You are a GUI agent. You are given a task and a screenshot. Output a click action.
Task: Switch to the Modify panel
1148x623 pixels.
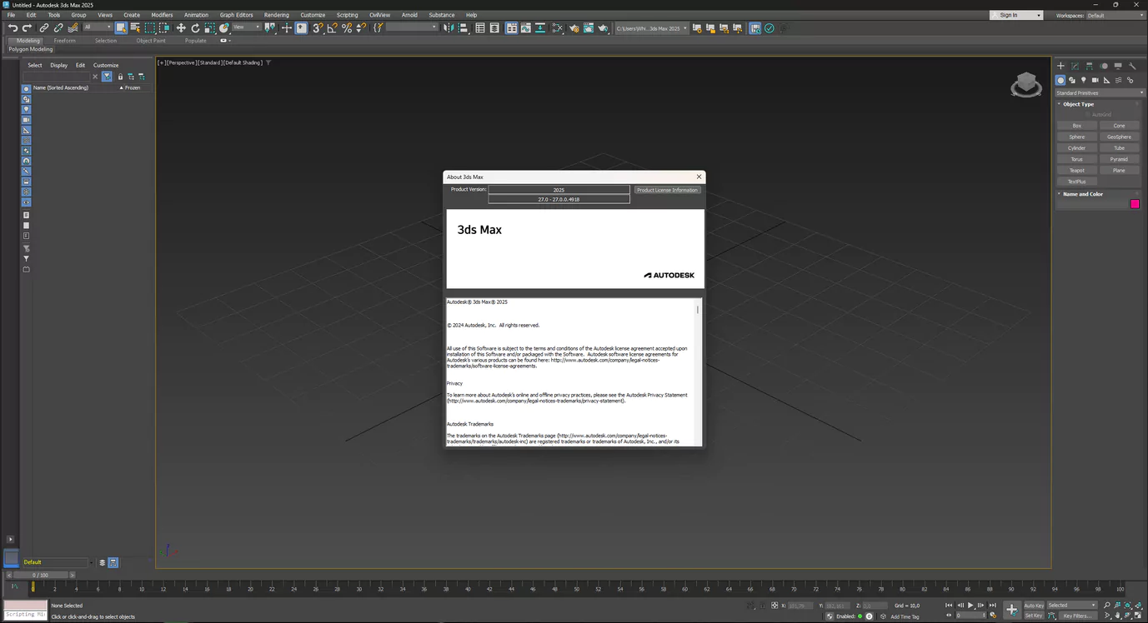1075,66
